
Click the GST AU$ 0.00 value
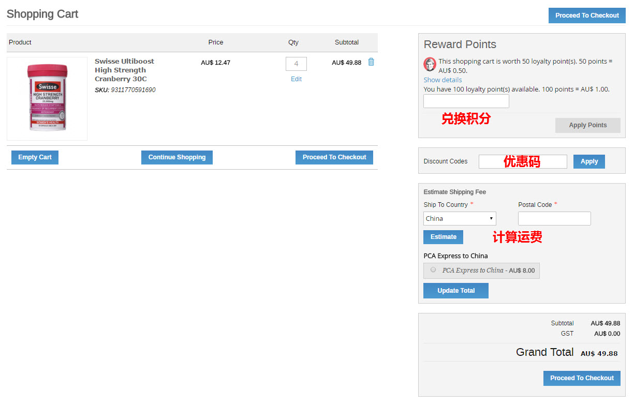607,334
